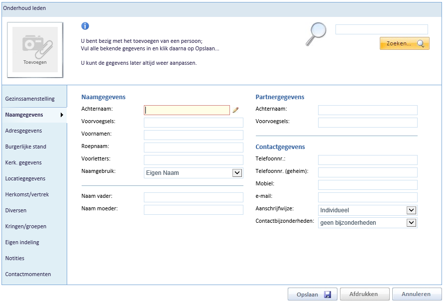
Task: Click the Toevoegen photo placeholder
Action: pyautogui.click(x=35, y=50)
